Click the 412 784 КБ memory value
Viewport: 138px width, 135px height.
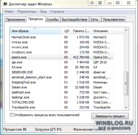pyautogui.click(x=81, y=57)
